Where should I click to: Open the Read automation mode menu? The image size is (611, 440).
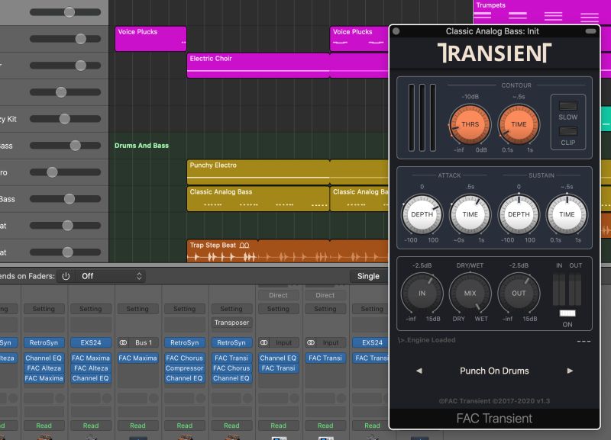click(x=44, y=426)
